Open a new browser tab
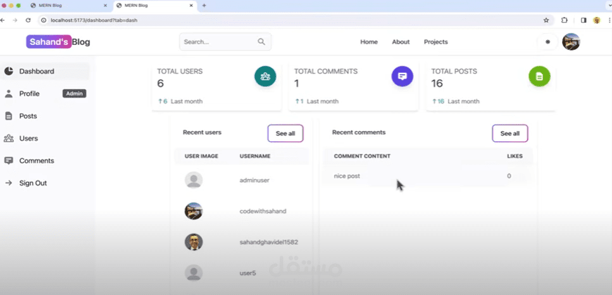The width and height of the screenshot is (612, 295). tap(204, 6)
